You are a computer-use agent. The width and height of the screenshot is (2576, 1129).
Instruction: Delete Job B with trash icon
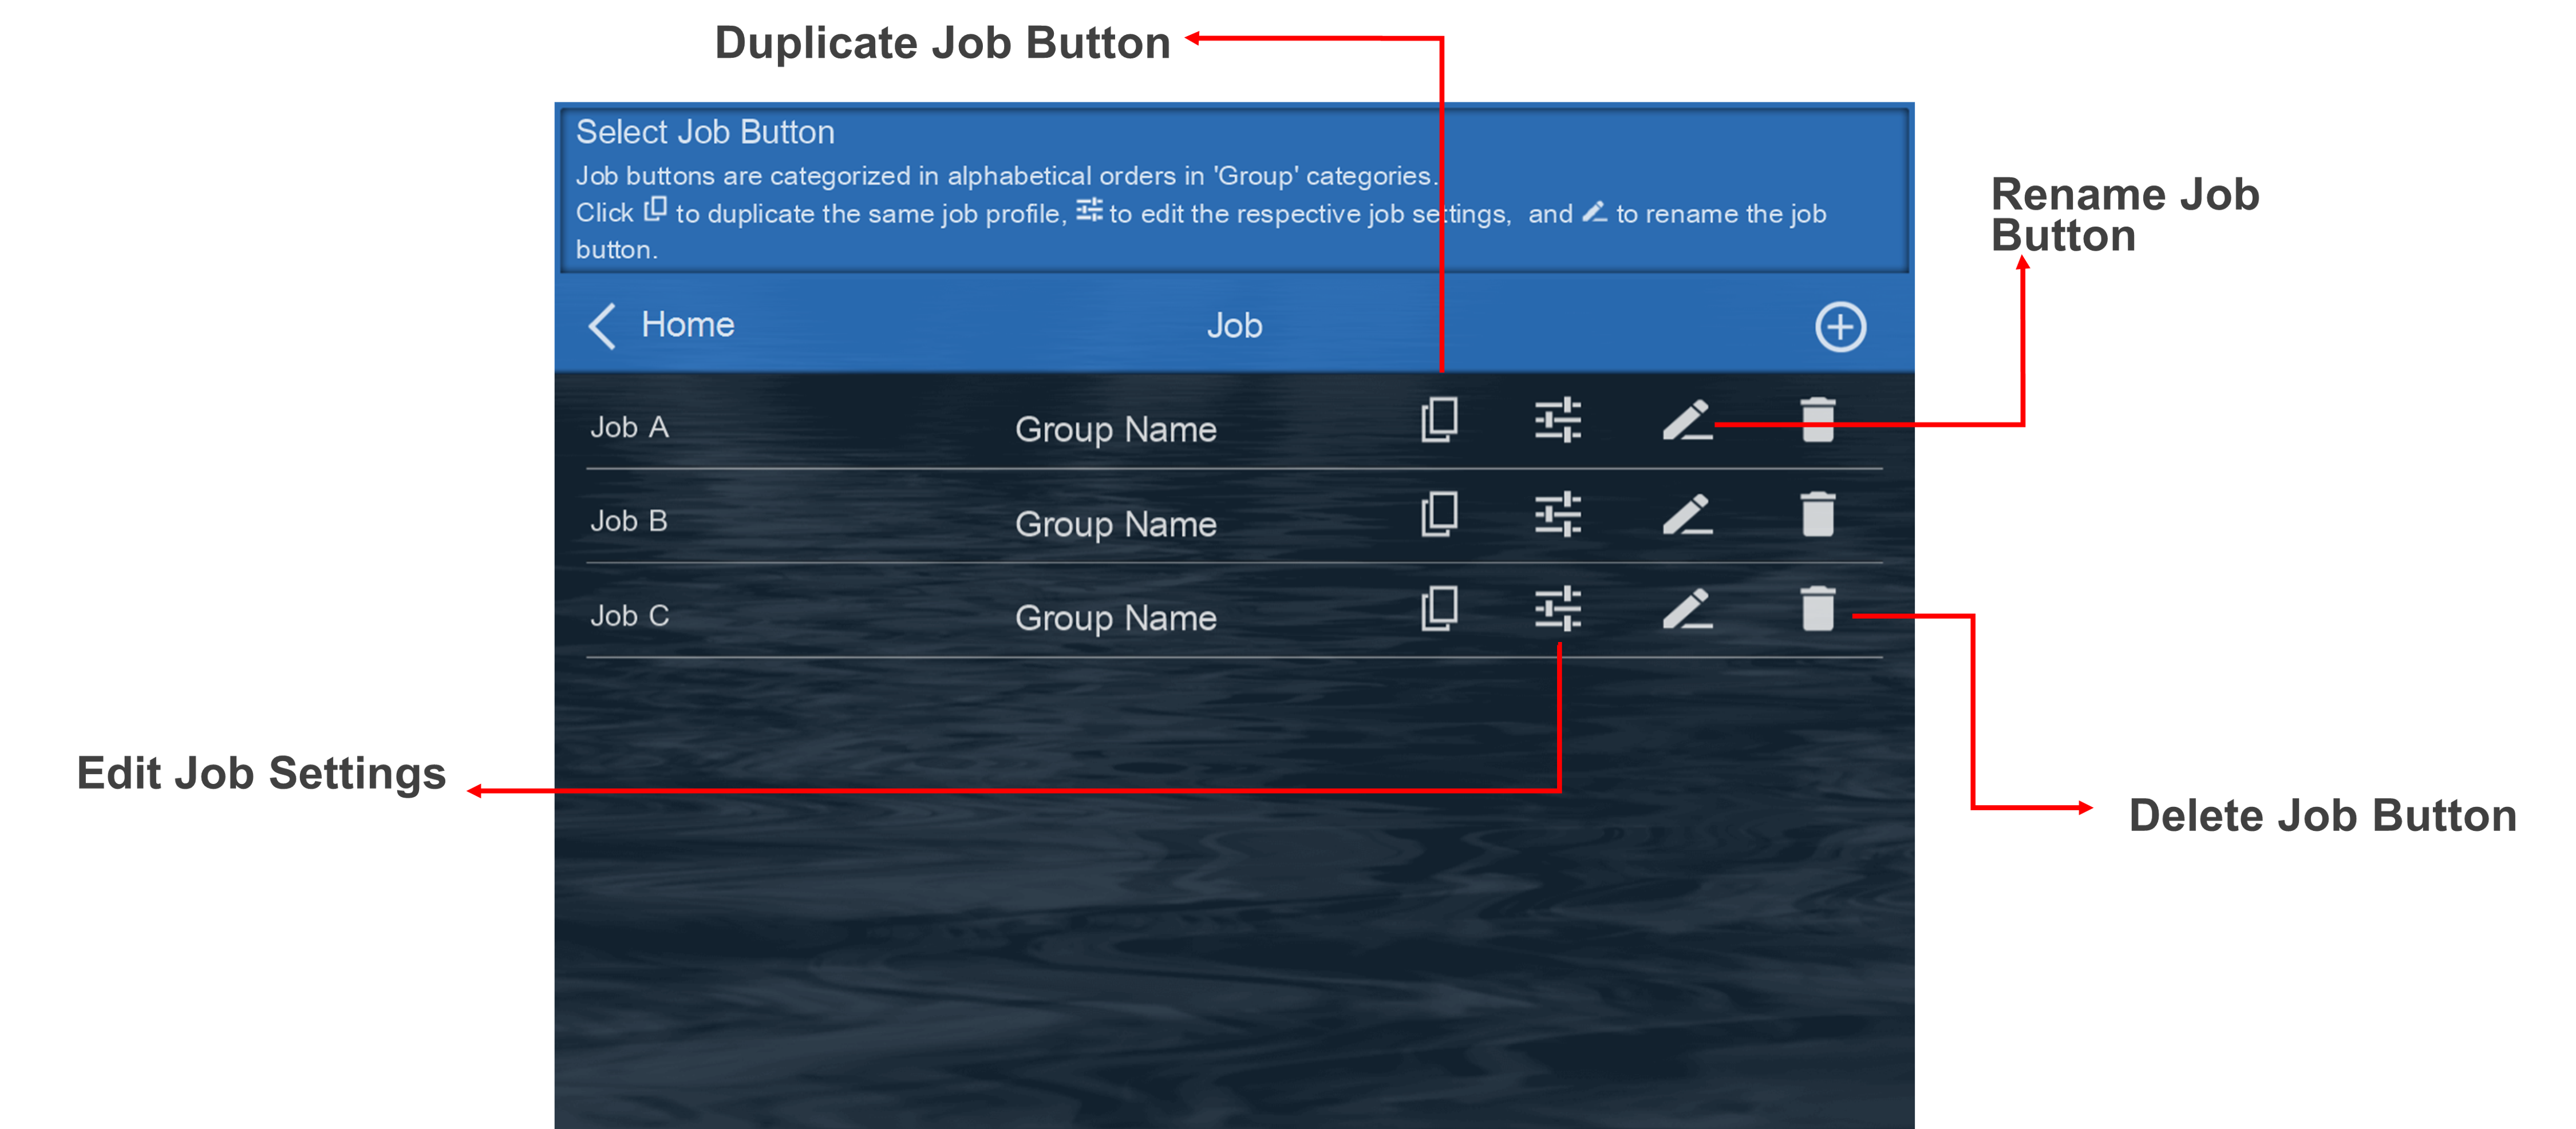click(x=1818, y=514)
